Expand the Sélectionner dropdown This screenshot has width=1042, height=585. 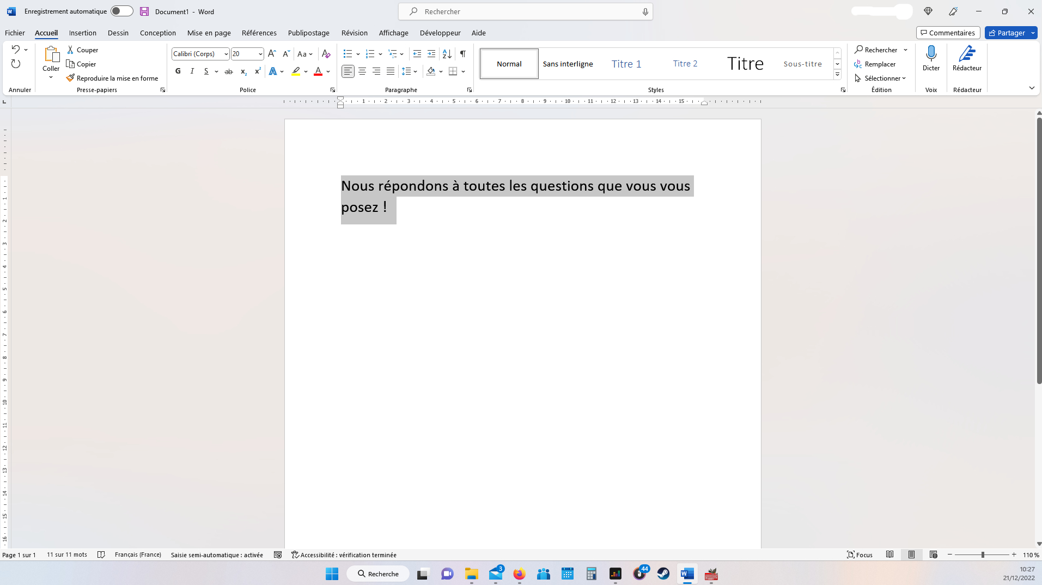click(x=880, y=78)
